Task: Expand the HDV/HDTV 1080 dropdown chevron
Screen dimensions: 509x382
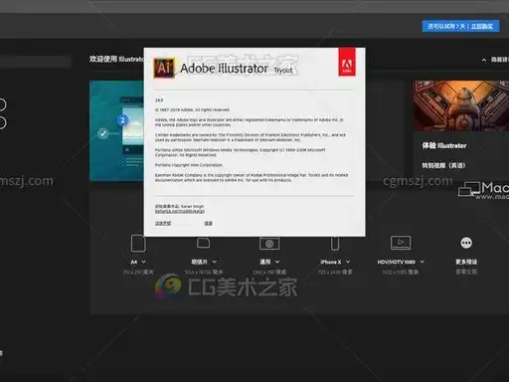Action: pyautogui.click(x=423, y=262)
